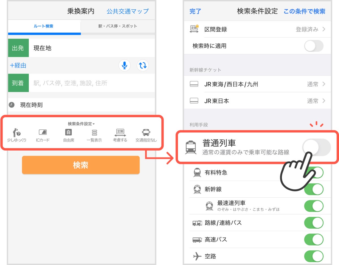339x265 pixels.
Task: Disable the 高速バス toggle
Action: [x=314, y=240]
